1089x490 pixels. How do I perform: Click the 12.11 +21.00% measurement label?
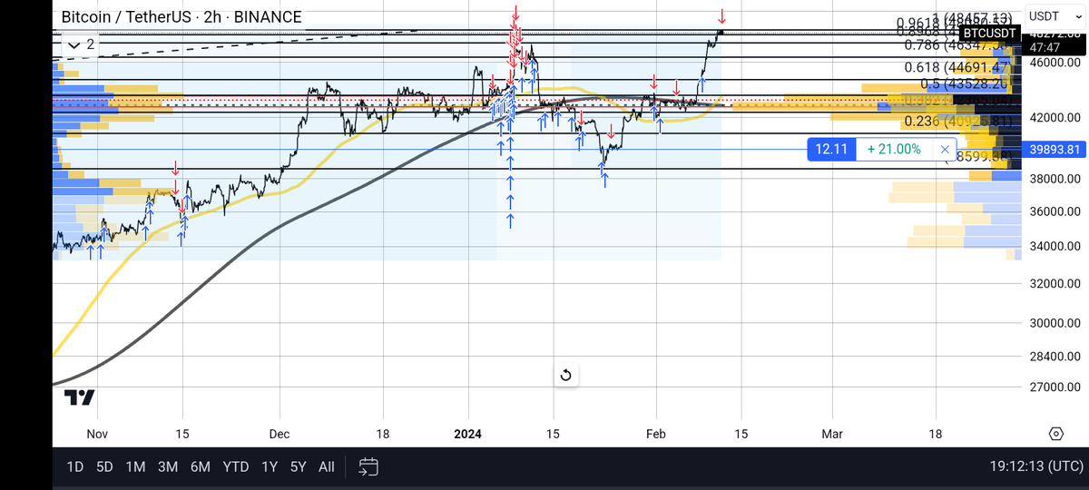pos(881,149)
